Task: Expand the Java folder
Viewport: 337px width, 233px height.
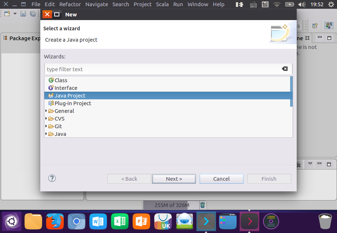Action: (x=46, y=134)
